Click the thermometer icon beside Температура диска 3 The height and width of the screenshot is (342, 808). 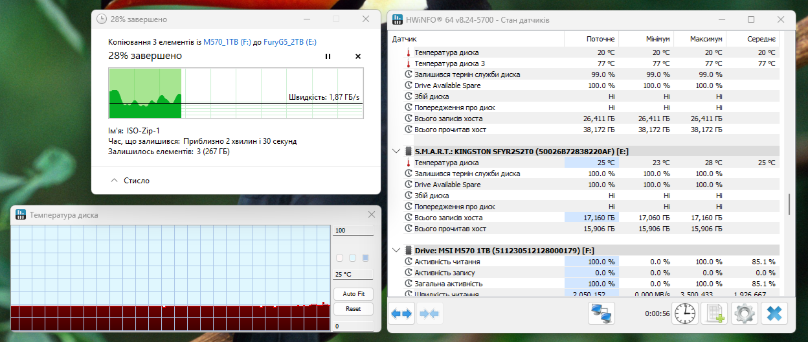408,63
